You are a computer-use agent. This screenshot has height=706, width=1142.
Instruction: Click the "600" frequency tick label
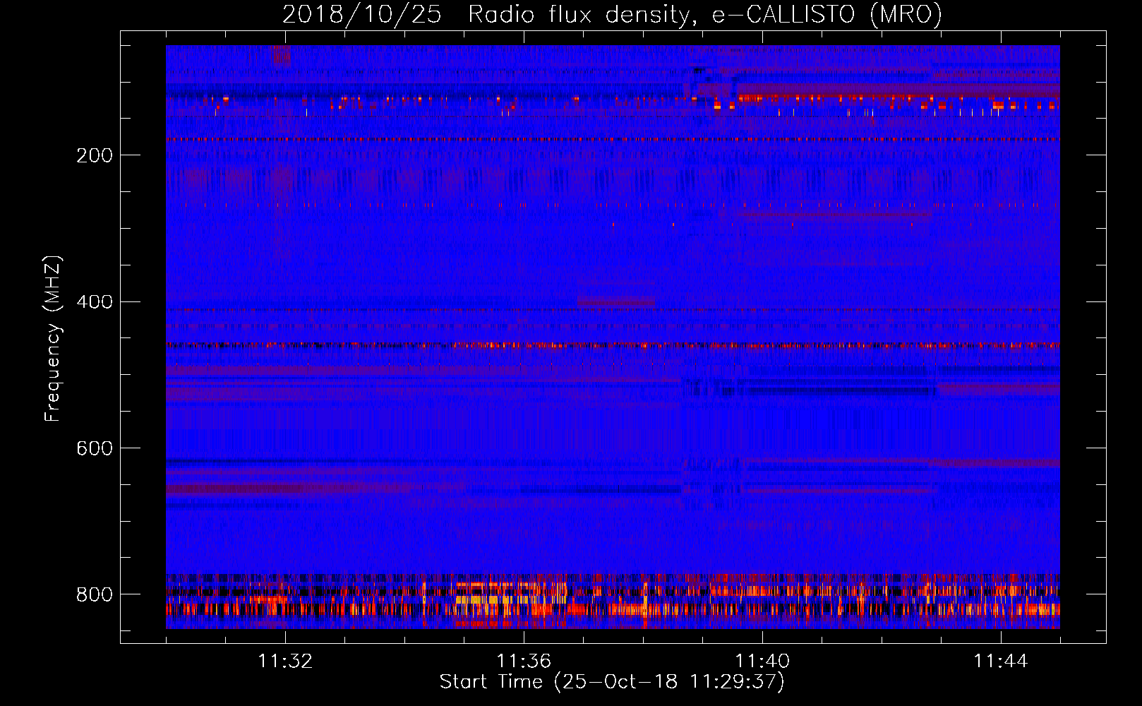tap(95, 449)
